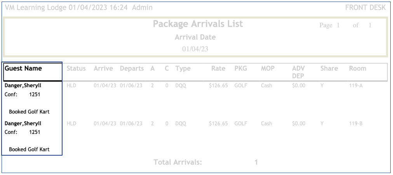
Task: Click the ADV DEP column header
Action: point(298,72)
